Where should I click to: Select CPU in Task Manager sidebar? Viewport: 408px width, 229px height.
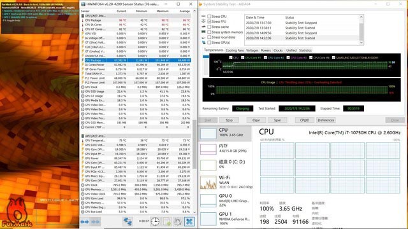click(x=225, y=133)
